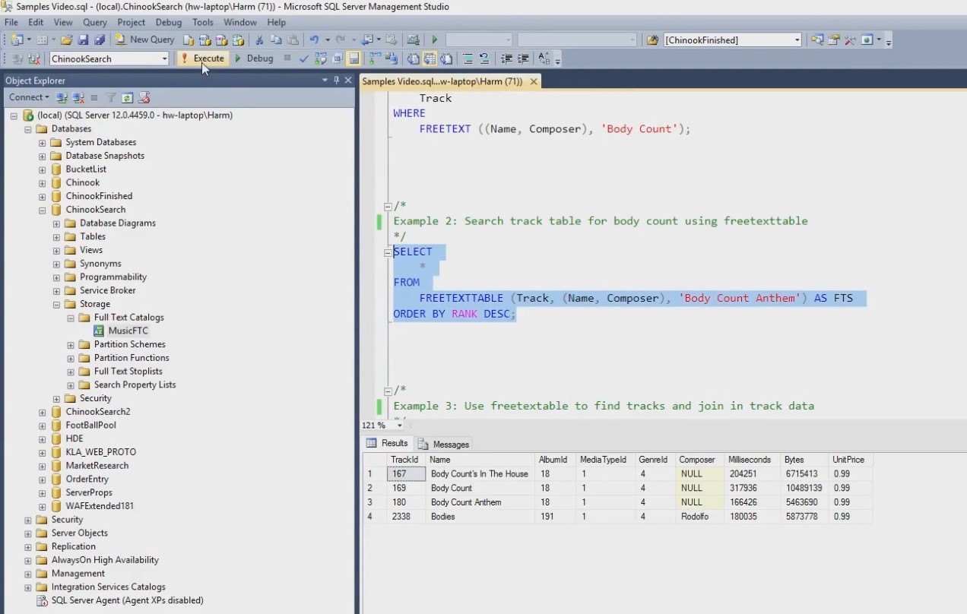The height and width of the screenshot is (614, 967).
Task: Select the MusicFTC full text catalog
Action: pos(128,331)
